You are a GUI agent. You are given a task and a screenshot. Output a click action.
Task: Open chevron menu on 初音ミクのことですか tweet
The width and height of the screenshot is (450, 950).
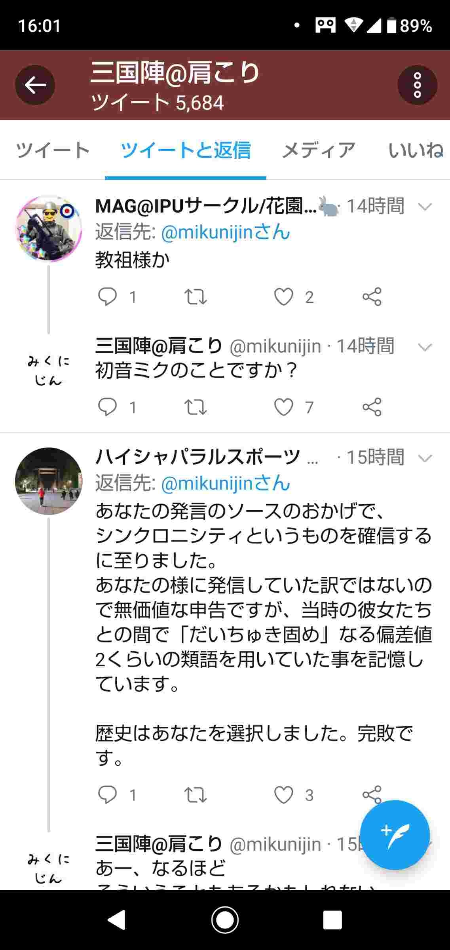425,347
